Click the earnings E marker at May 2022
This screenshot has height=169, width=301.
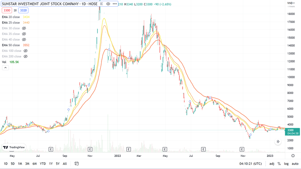(x=165, y=149)
